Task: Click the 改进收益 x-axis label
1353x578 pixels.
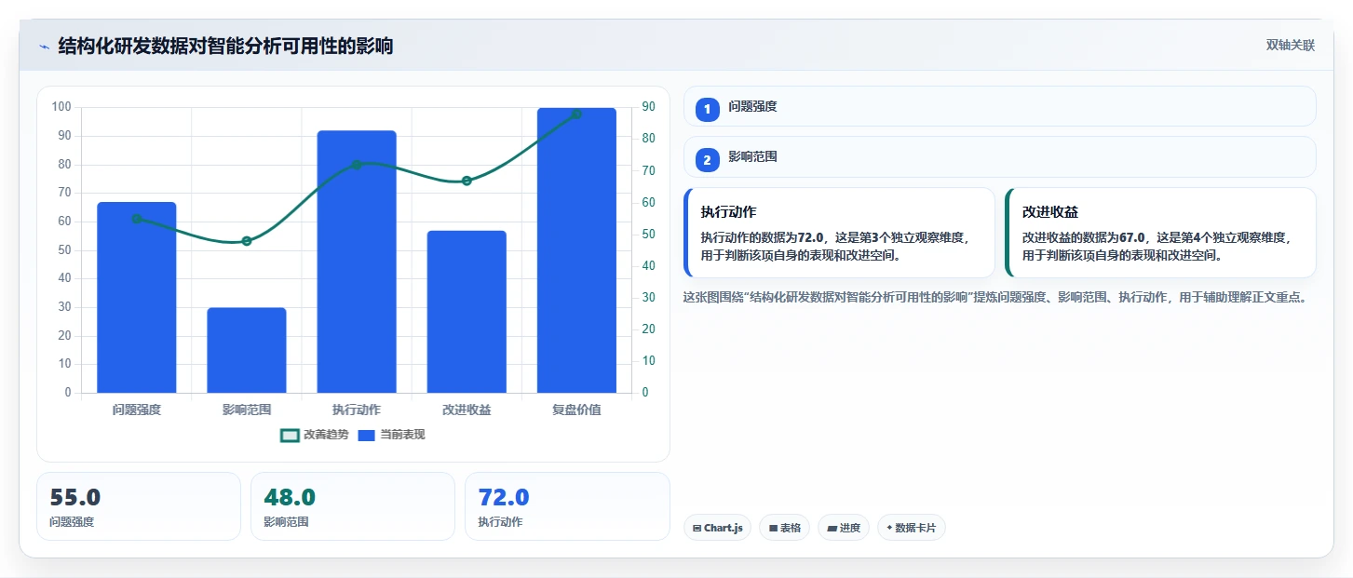Action: click(x=467, y=410)
